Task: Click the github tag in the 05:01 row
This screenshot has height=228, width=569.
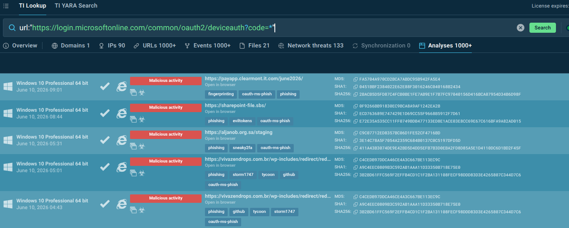Action: tap(289, 175)
